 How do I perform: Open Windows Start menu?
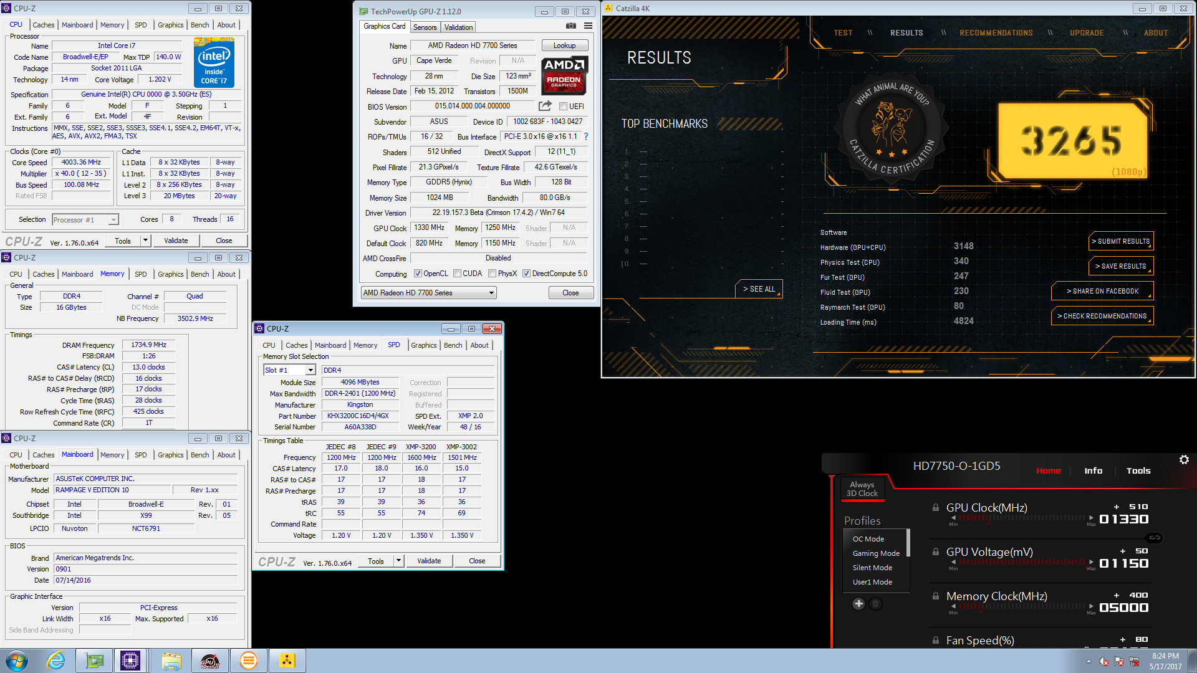click(17, 661)
